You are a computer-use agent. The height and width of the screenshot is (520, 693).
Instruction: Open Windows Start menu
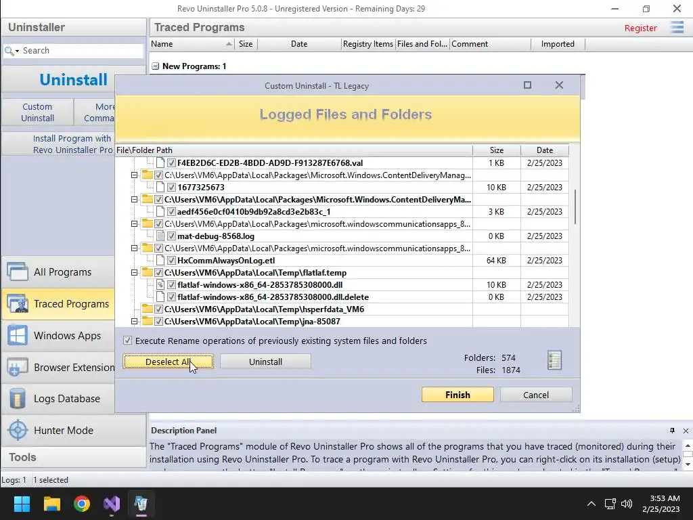22,504
